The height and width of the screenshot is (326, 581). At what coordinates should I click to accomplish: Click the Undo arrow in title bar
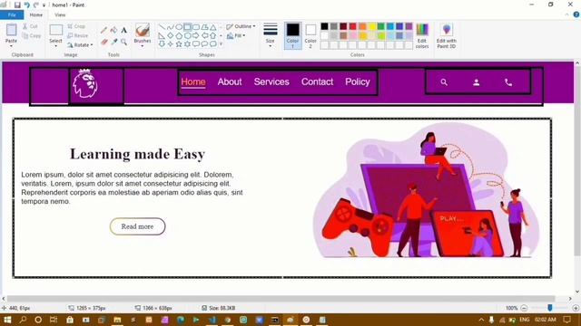click(26, 5)
